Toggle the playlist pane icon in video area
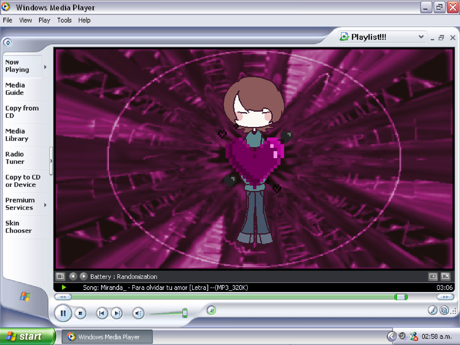This screenshot has height=345, width=460. [x=433, y=276]
